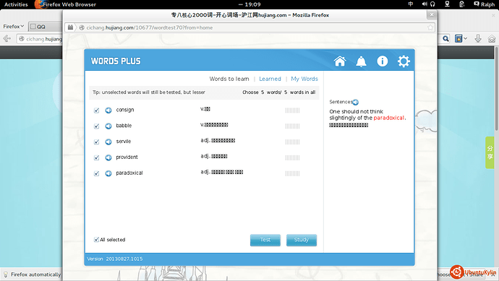Uncheck the servile word checkbox
Viewport: 499px width, 281px height.
(x=96, y=142)
